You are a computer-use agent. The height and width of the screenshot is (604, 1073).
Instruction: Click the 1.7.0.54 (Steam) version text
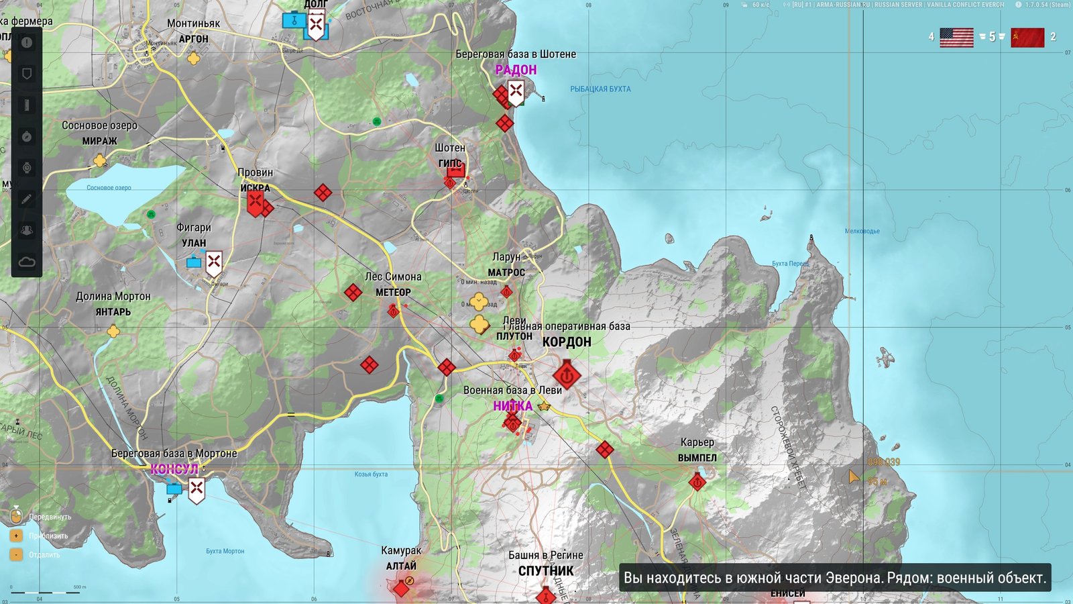tap(1048, 5)
